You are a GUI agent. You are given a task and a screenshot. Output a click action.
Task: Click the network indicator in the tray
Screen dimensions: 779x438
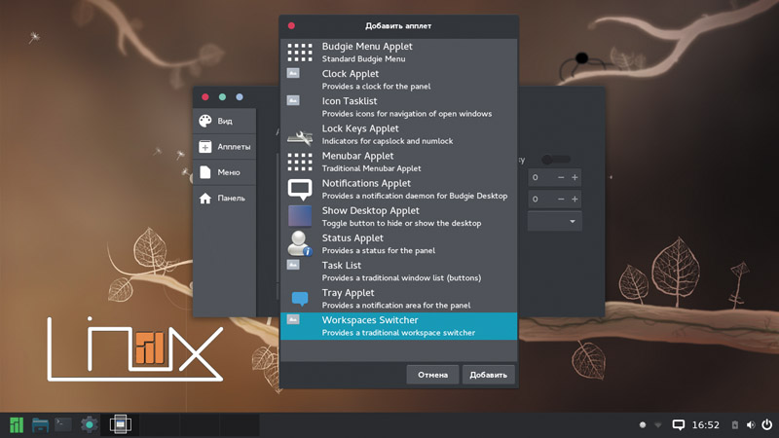(x=658, y=425)
